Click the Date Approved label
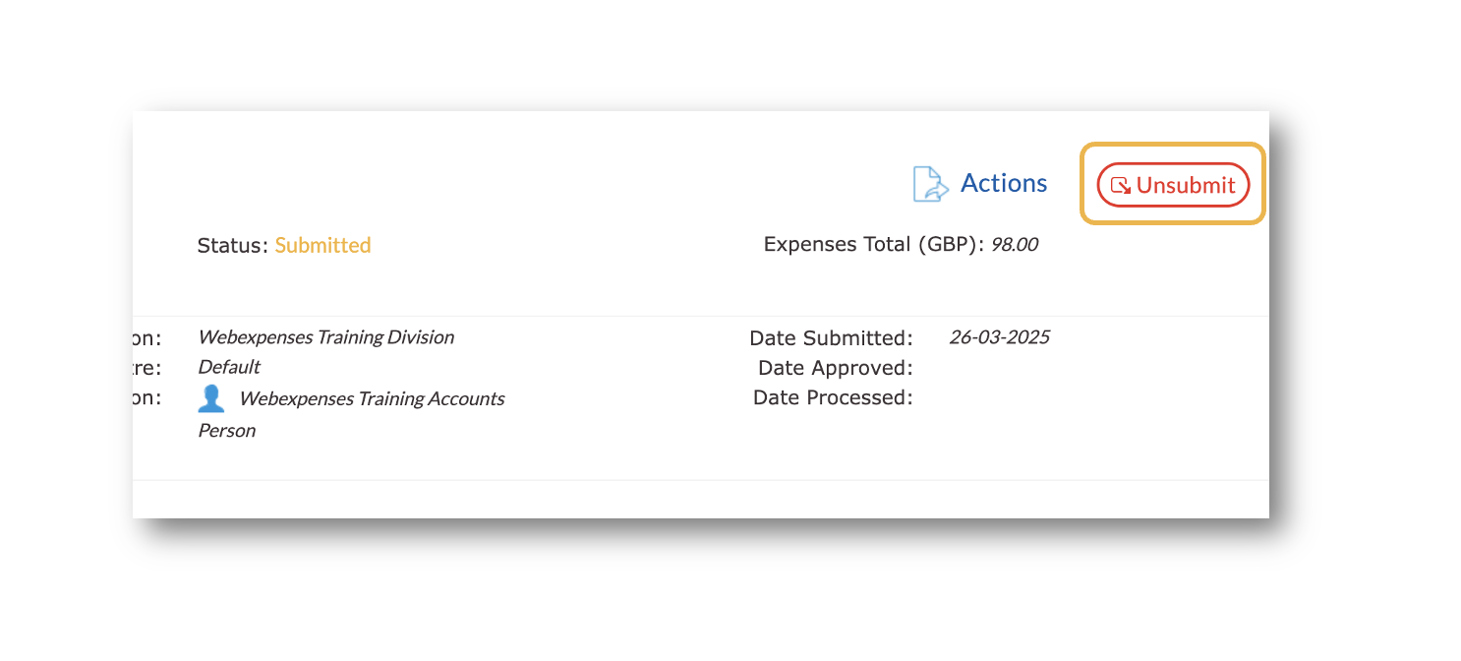The height and width of the screenshot is (661, 1461). click(835, 368)
